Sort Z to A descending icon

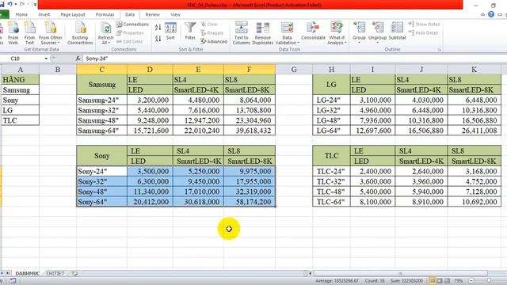click(x=158, y=39)
